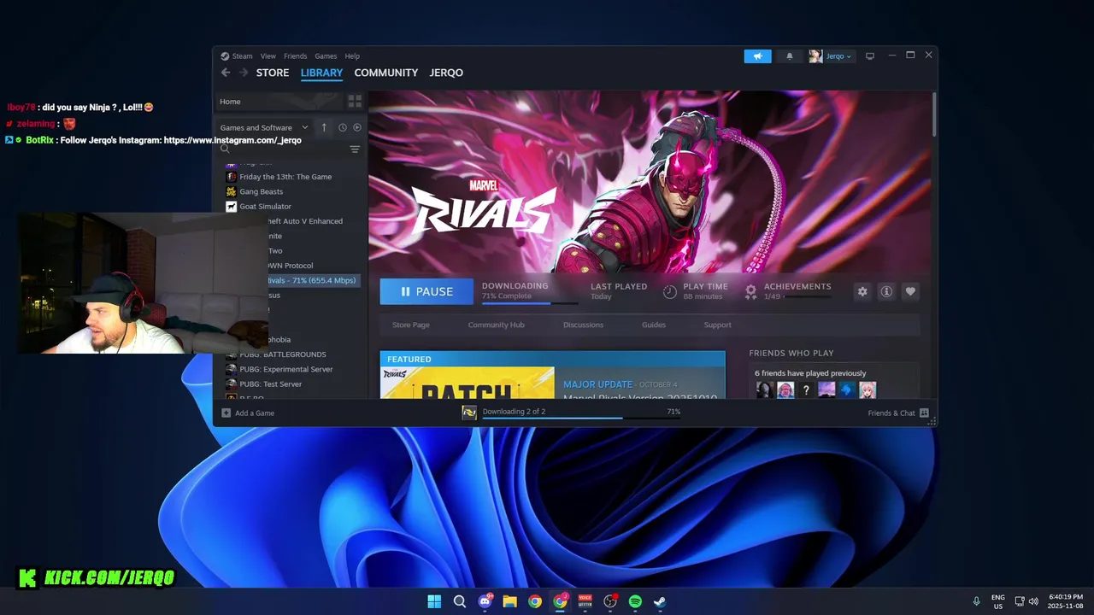Viewport: 1094px width, 615px height.
Task: Open the Games menu
Action: pyautogui.click(x=326, y=56)
